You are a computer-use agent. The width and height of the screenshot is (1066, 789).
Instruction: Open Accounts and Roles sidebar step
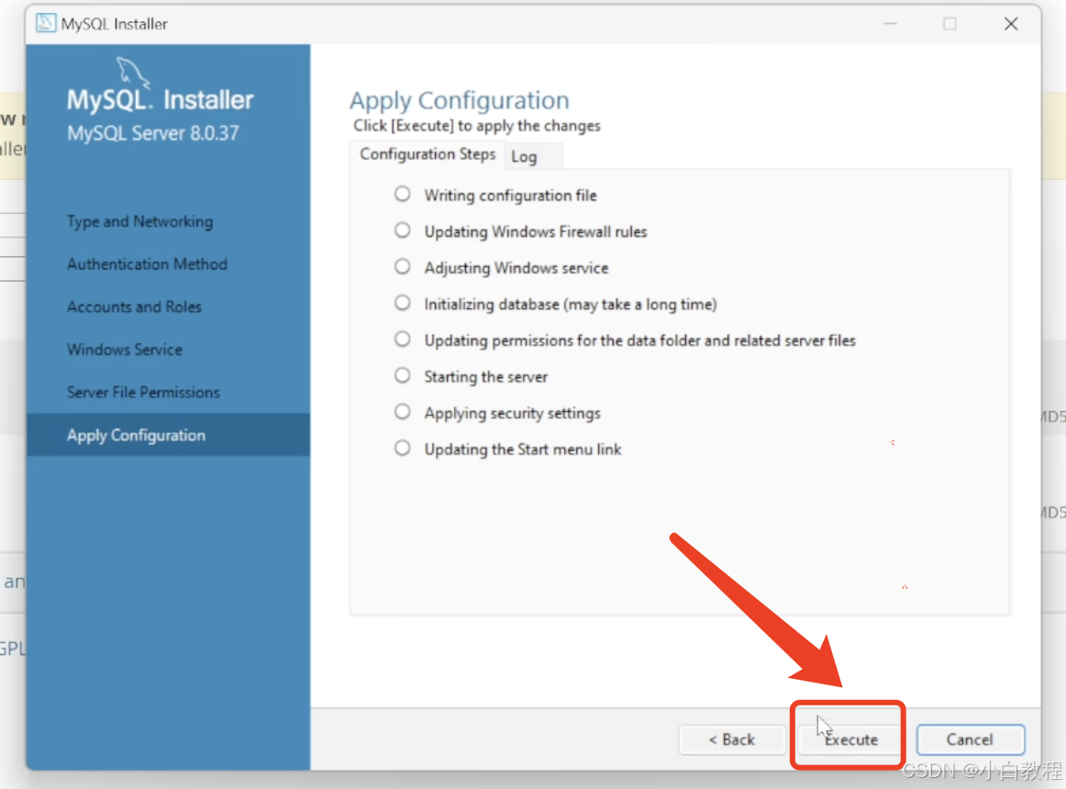[134, 306]
